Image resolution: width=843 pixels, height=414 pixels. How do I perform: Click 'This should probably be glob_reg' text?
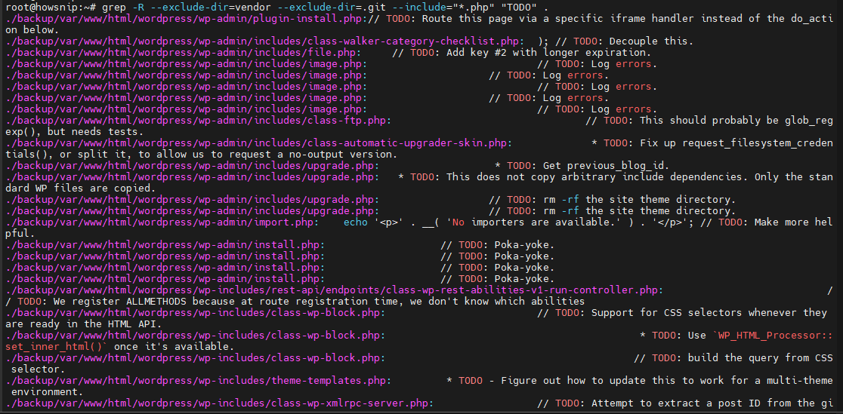click(x=736, y=121)
